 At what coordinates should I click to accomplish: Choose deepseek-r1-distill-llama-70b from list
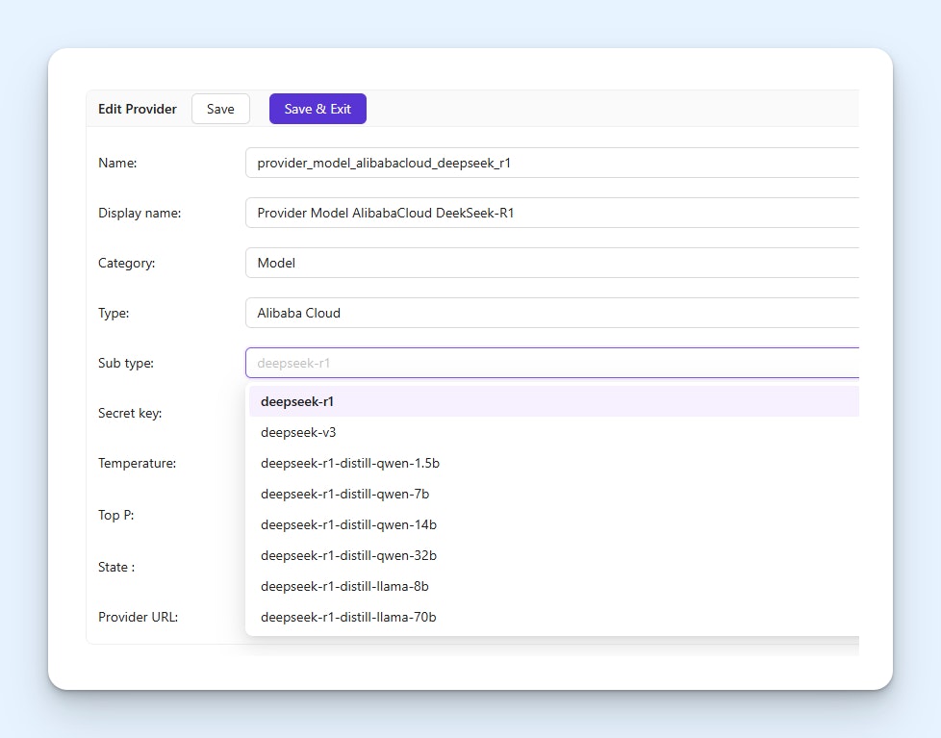point(348,617)
